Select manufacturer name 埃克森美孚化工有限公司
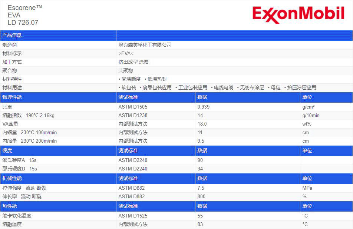Screen dimensions: 353x229 click(x=145, y=45)
